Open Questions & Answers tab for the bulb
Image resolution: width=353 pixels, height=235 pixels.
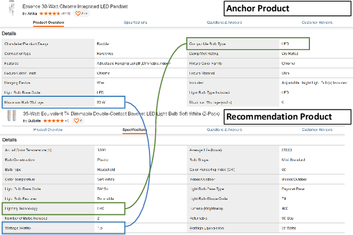(226, 130)
